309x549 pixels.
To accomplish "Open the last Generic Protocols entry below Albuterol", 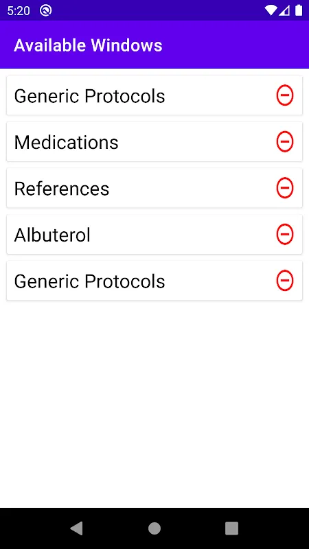I will coord(154,281).
